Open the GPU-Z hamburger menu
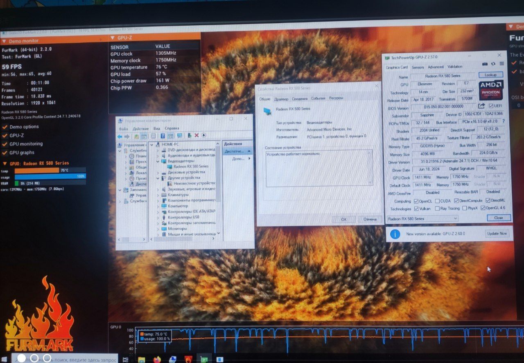This screenshot has height=363, width=524. tap(501, 64)
